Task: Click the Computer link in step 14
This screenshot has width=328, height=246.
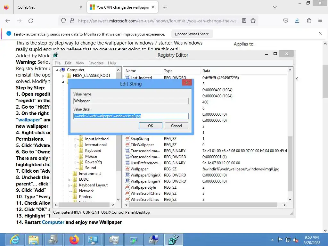Action: pyautogui.click(x=53, y=222)
